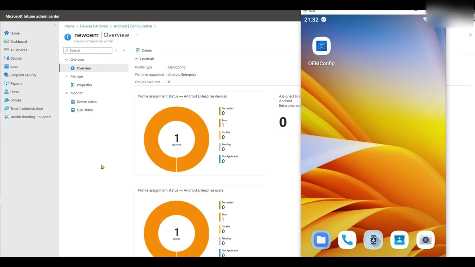Click Conflict legend in devices chart

click(x=225, y=135)
